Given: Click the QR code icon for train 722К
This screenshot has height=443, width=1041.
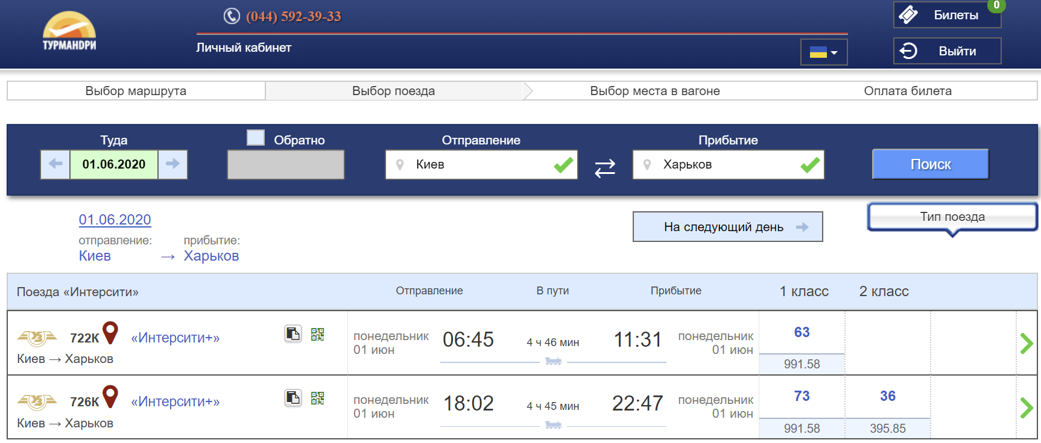Looking at the screenshot, I should tap(318, 334).
